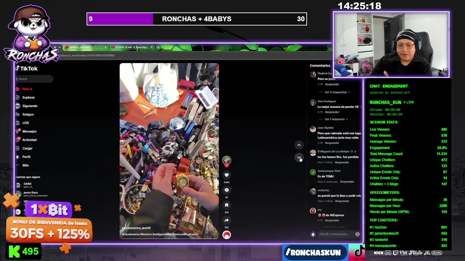This screenshot has width=465, height=261.
Task: Click Responder under 'no fue tesoro Bro' comment
Action: point(342,162)
